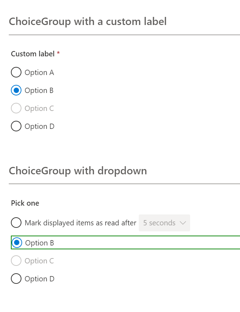The image size is (240, 312).
Task: Click the red required asterisk
Action: click(x=57, y=53)
